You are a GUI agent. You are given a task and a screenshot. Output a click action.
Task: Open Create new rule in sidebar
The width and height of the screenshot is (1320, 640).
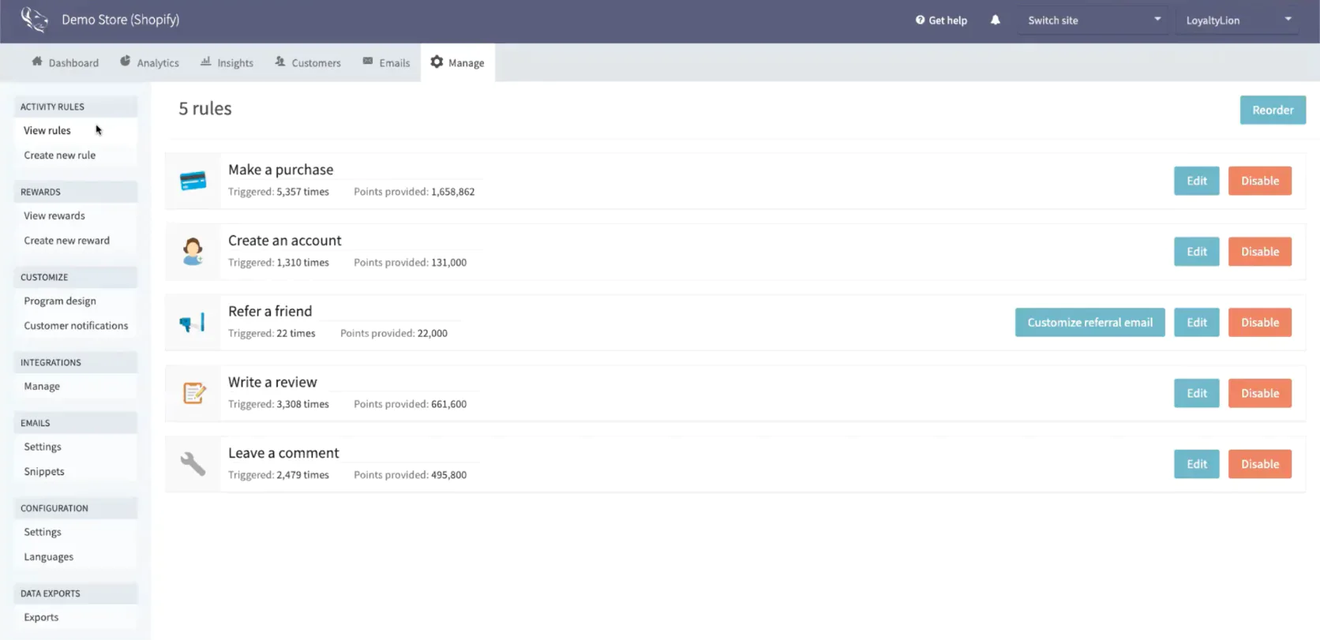60,155
